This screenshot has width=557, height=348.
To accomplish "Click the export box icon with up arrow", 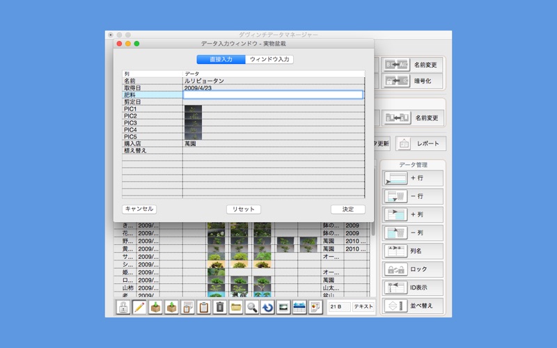I will [x=171, y=307].
